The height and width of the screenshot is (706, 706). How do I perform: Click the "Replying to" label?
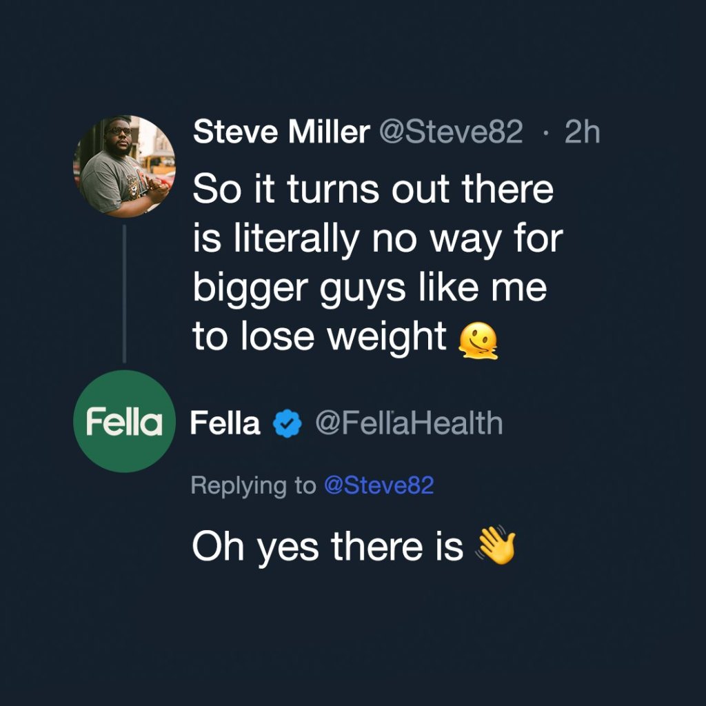pyautogui.click(x=253, y=486)
